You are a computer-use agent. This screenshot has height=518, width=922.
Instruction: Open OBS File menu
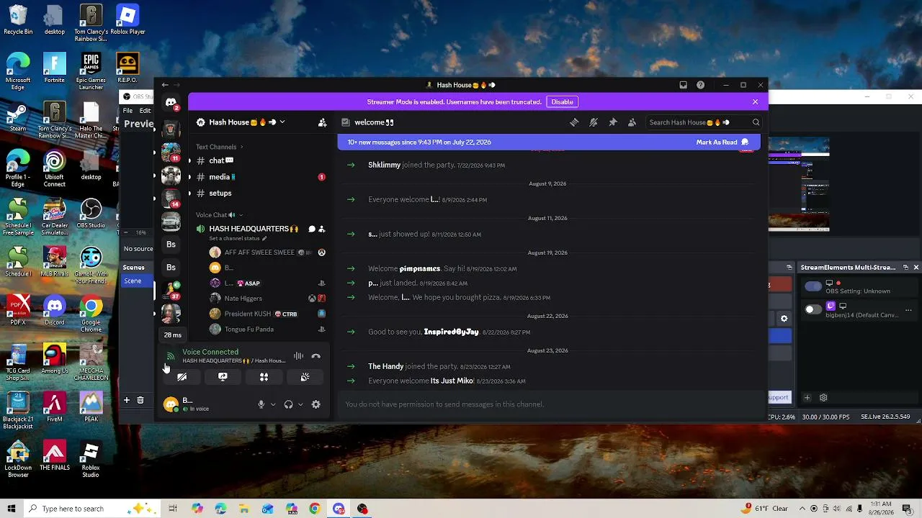click(x=127, y=111)
